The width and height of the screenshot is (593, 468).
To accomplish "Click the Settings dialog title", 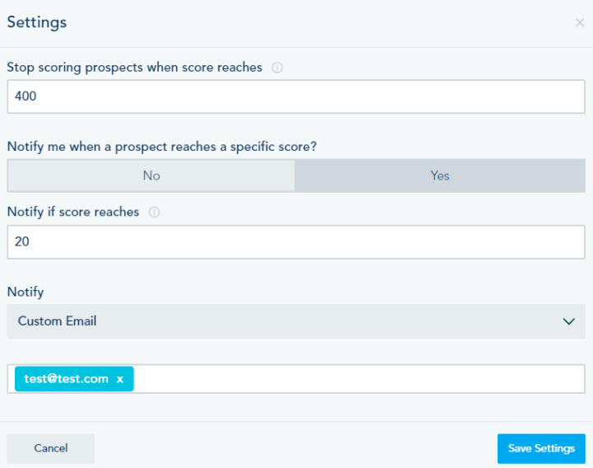I will 37,22.
